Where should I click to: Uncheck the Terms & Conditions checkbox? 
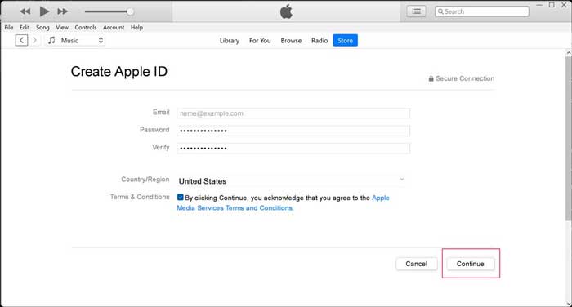tap(181, 198)
